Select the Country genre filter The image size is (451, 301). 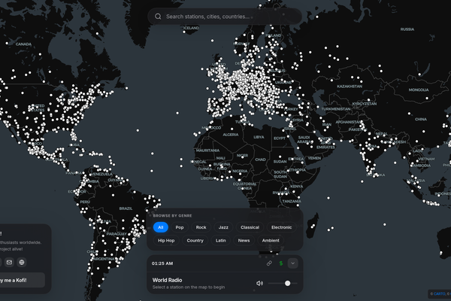(195, 240)
